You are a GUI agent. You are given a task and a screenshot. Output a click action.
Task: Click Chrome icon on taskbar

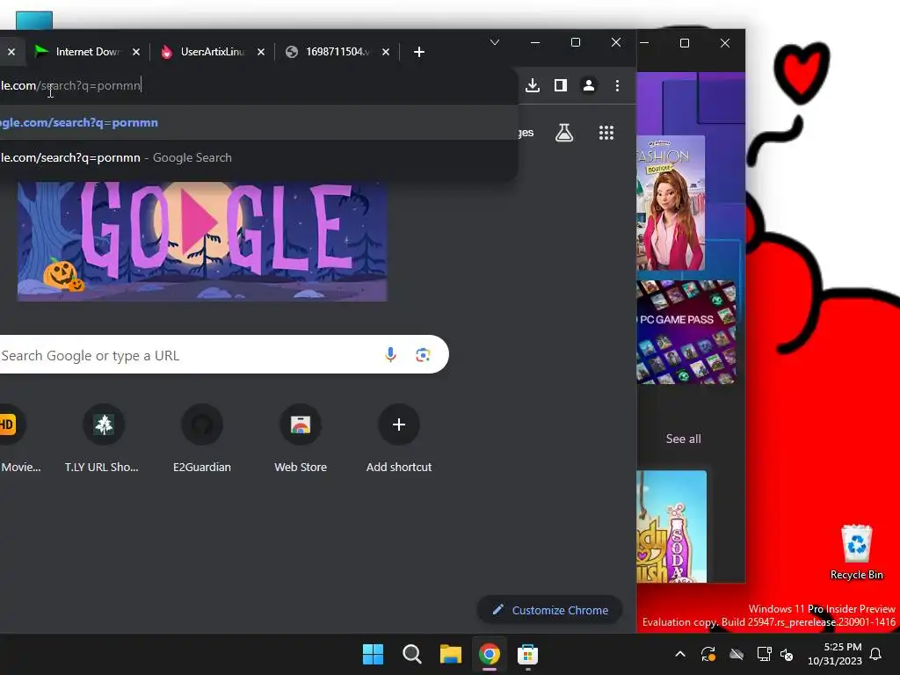coord(489,654)
